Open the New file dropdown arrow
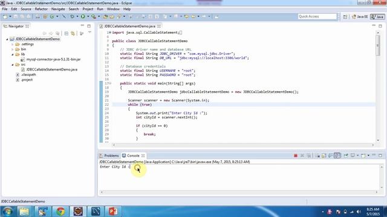 [x=10, y=16]
